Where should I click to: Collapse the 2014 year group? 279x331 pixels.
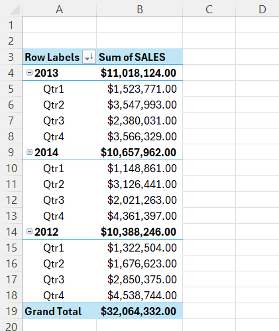pyautogui.click(x=29, y=152)
